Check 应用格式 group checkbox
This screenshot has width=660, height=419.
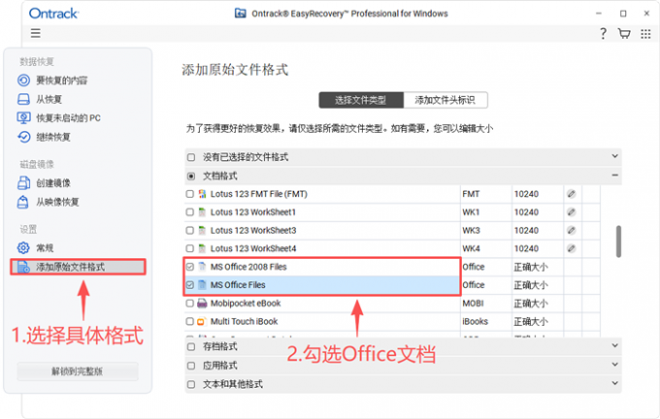click(191, 365)
